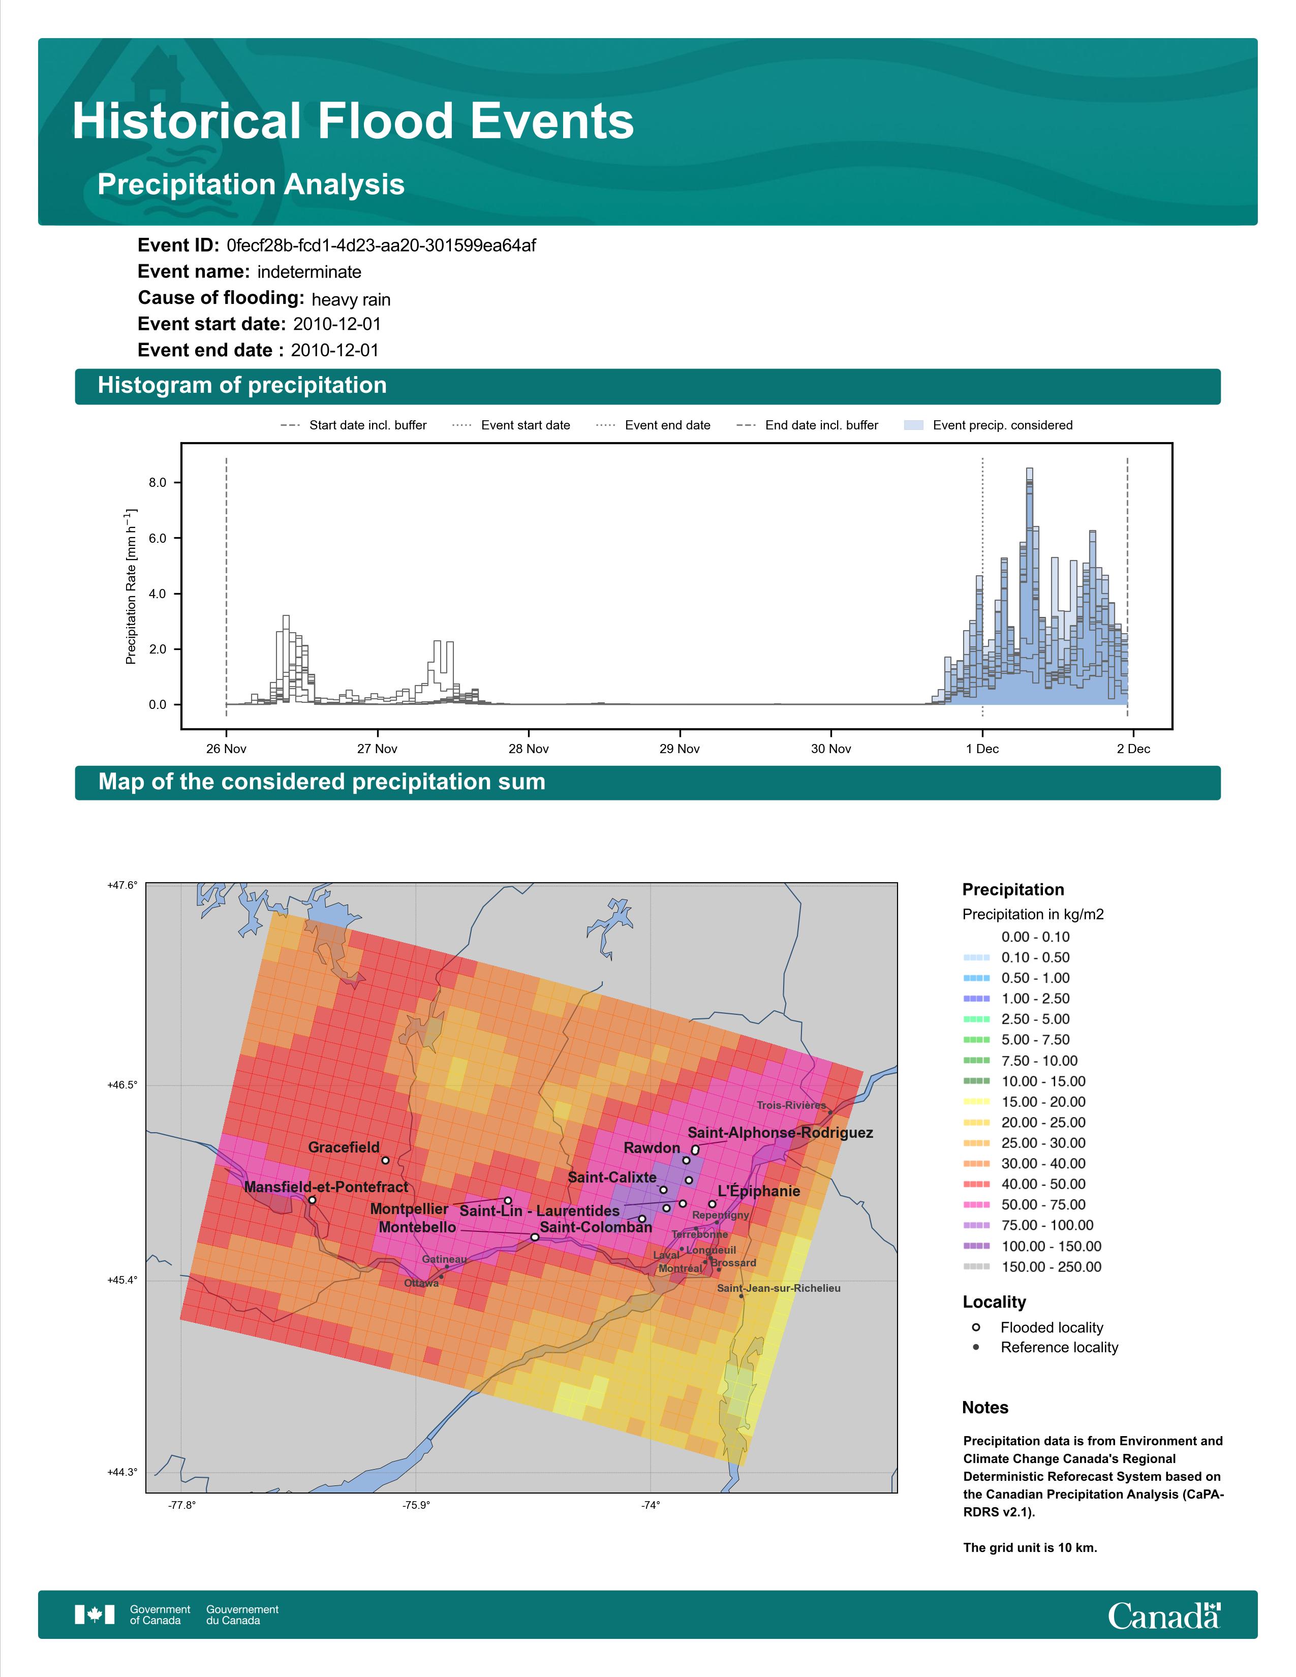The image size is (1296, 1677).
Task: Click the 26 Nov axis tick label
Action: point(226,749)
